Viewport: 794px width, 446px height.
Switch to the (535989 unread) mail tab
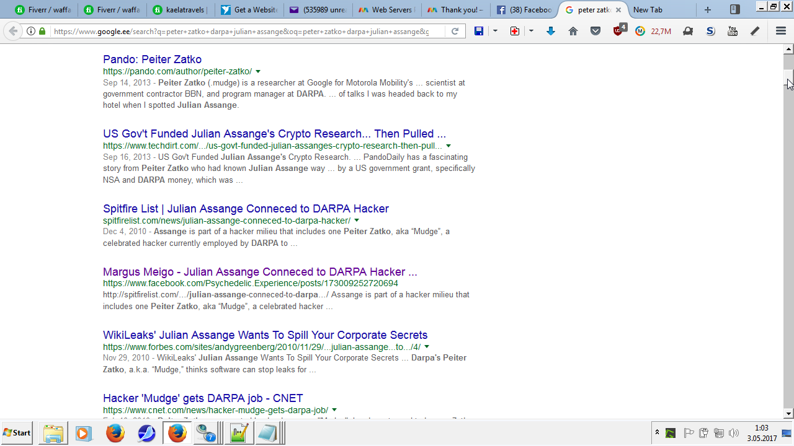click(x=316, y=10)
